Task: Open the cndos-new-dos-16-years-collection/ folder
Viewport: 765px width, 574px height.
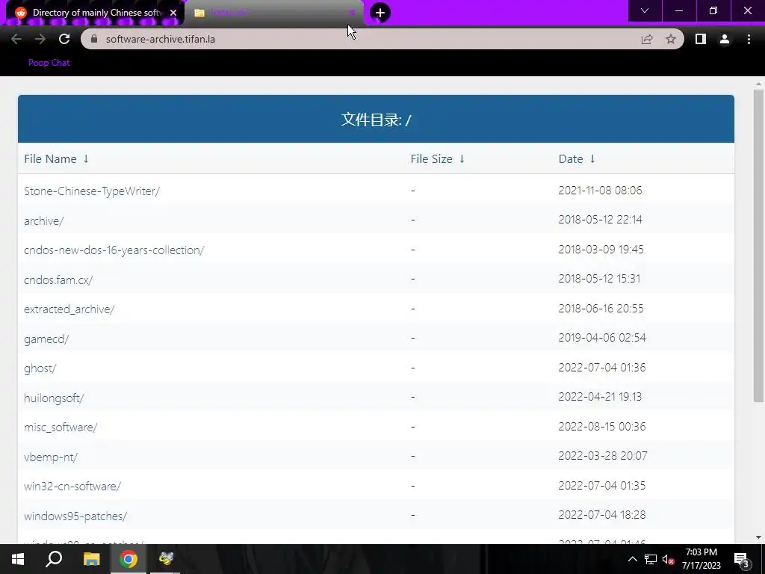Action: coord(114,250)
